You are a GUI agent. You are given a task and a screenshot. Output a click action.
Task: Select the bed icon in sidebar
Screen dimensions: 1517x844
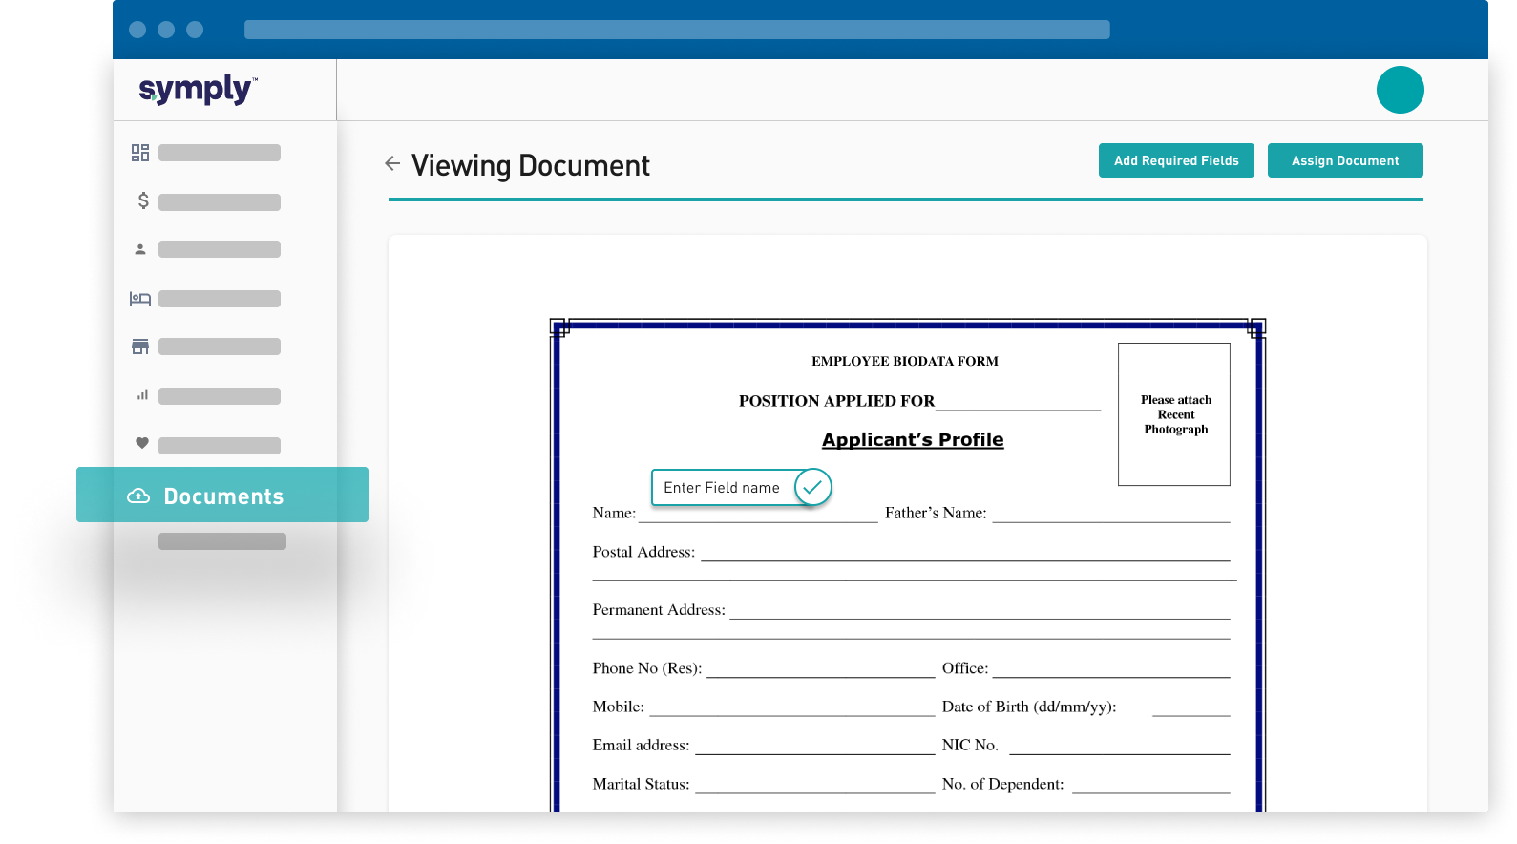tap(140, 299)
